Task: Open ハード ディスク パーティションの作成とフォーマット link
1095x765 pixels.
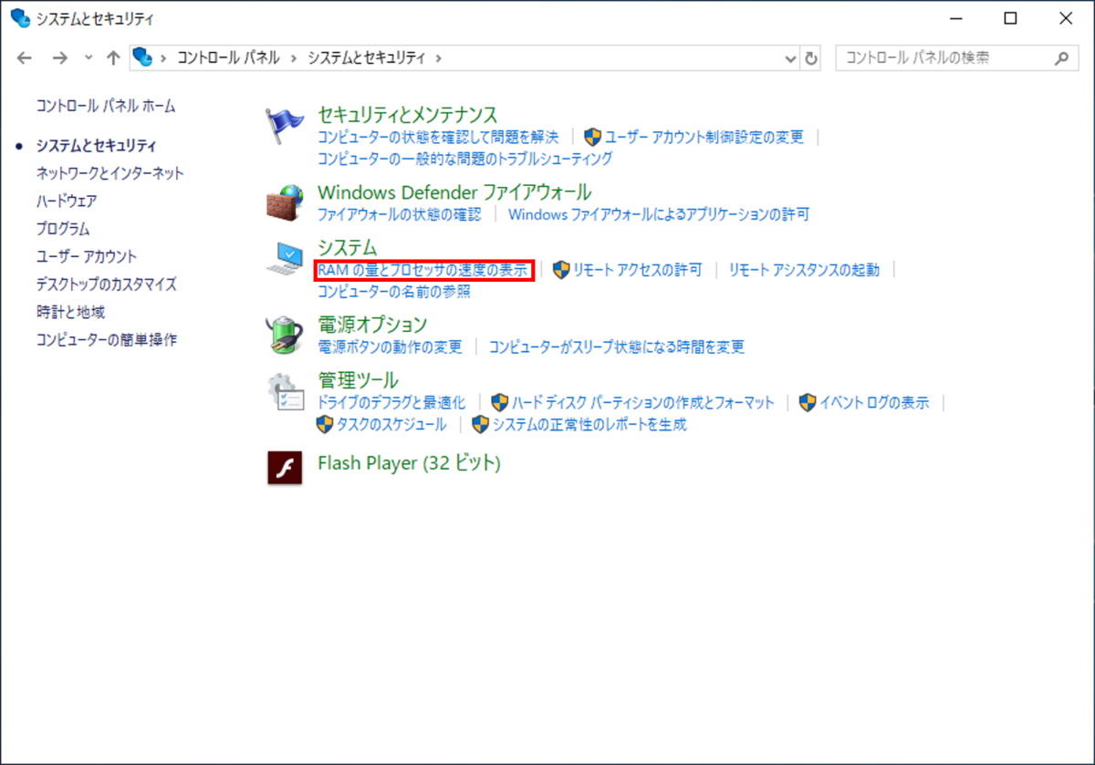Action: point(642,402)
